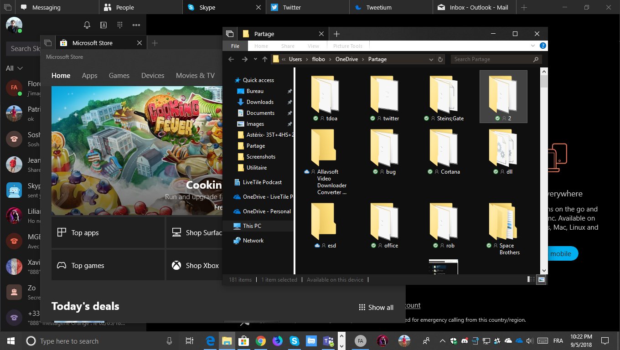The height and width of the screenshot is (350, 620).
Task: Switch Explorer to details view icon
Action: coord(531,279)
